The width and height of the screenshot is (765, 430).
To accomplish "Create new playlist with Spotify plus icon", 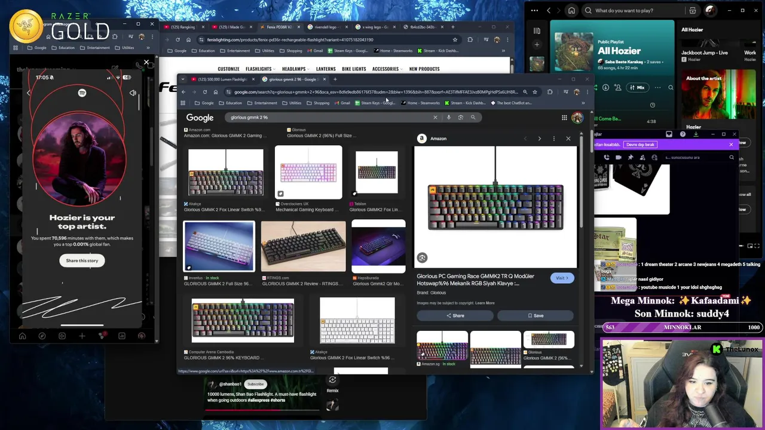I will click(537, 45).
